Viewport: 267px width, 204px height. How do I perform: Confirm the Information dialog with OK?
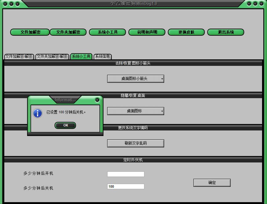point(65,126)
